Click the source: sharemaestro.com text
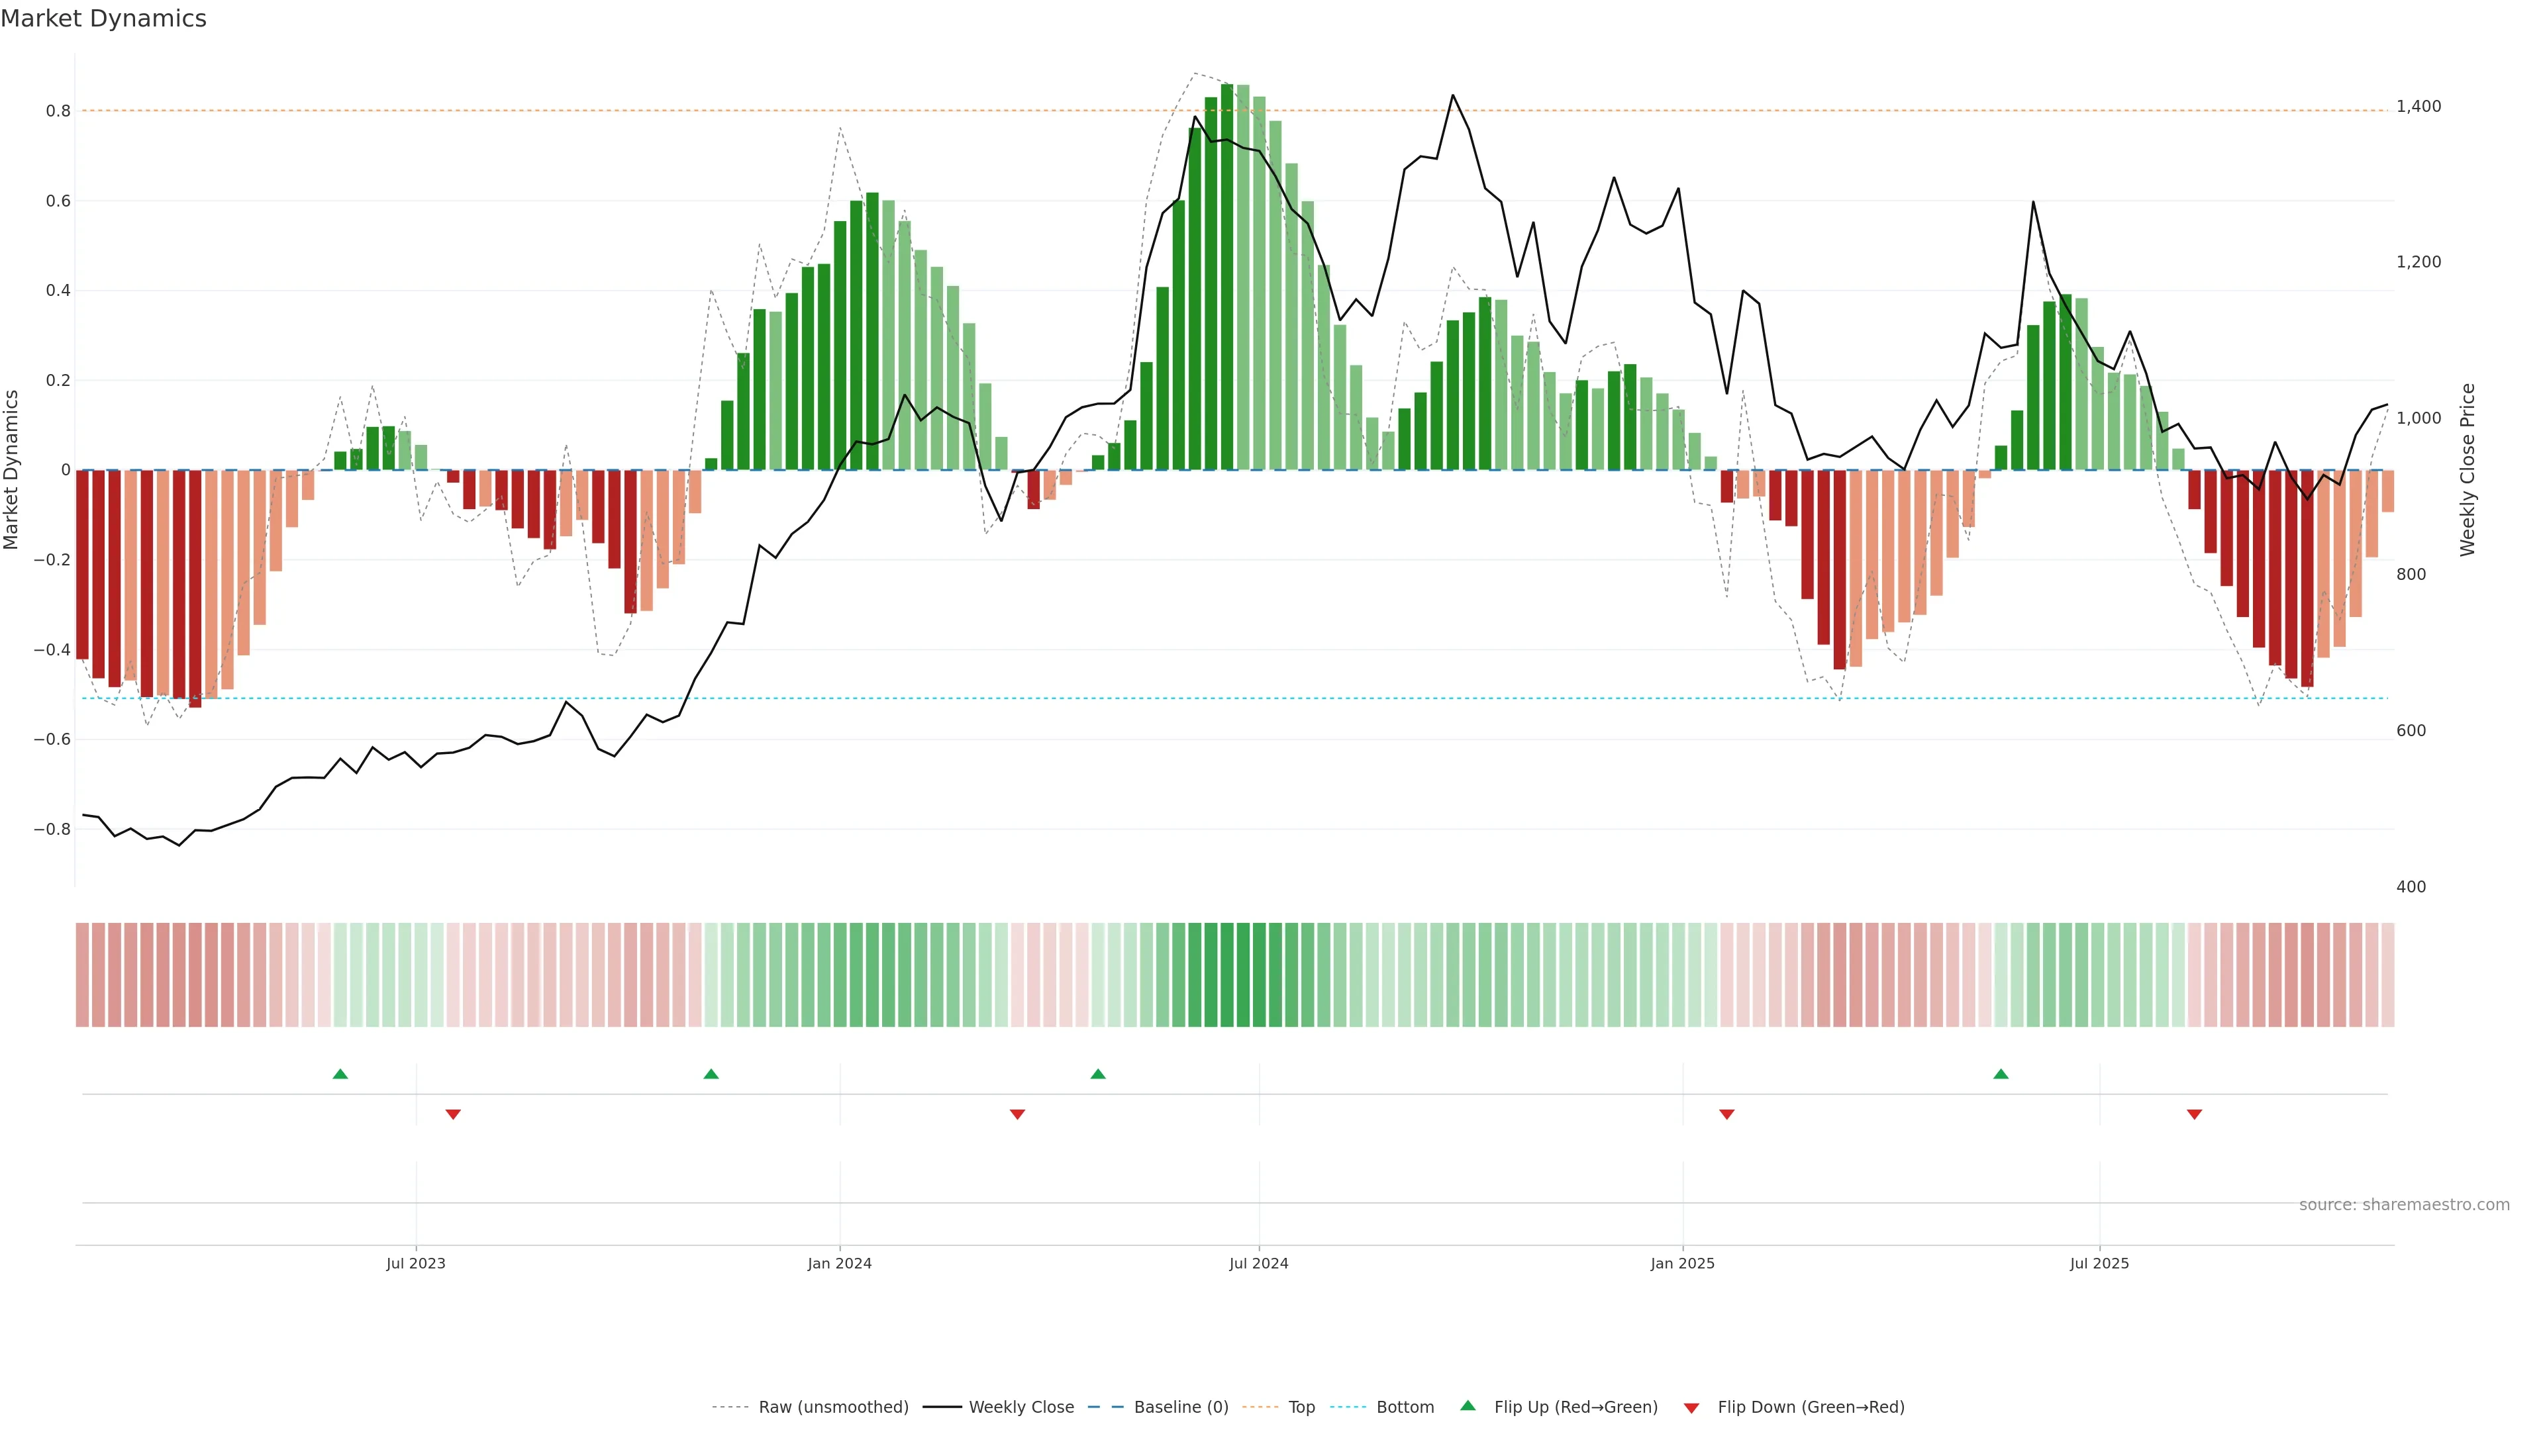The image size is (2543, 1430). [2404, 1205]
